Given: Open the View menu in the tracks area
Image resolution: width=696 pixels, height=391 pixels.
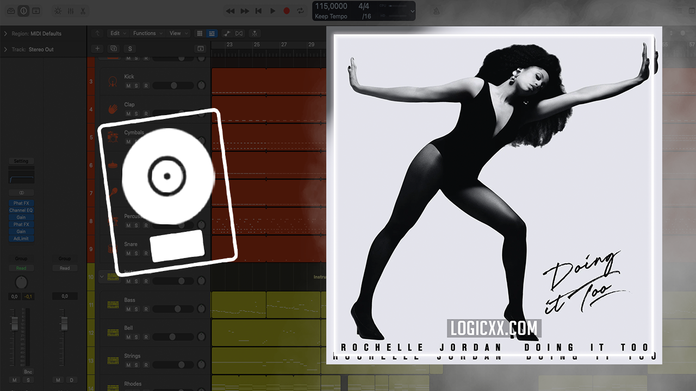Looking at the screenshot, I should coord(178,33).
